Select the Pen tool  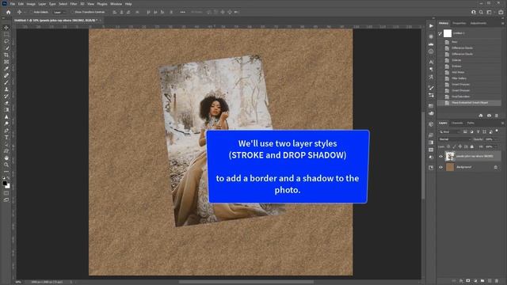point(6,131)
